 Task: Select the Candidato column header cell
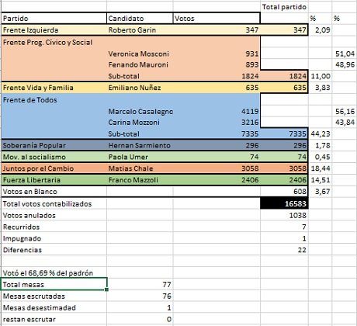pyautogui.click(x=140, y=19)
